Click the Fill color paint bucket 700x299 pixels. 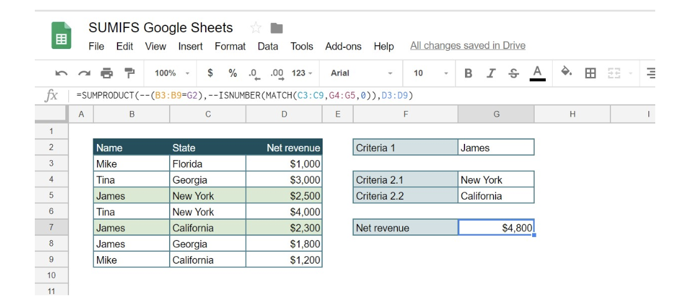pos(566,72)
